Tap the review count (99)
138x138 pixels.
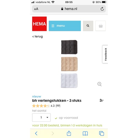click(58, 106)
